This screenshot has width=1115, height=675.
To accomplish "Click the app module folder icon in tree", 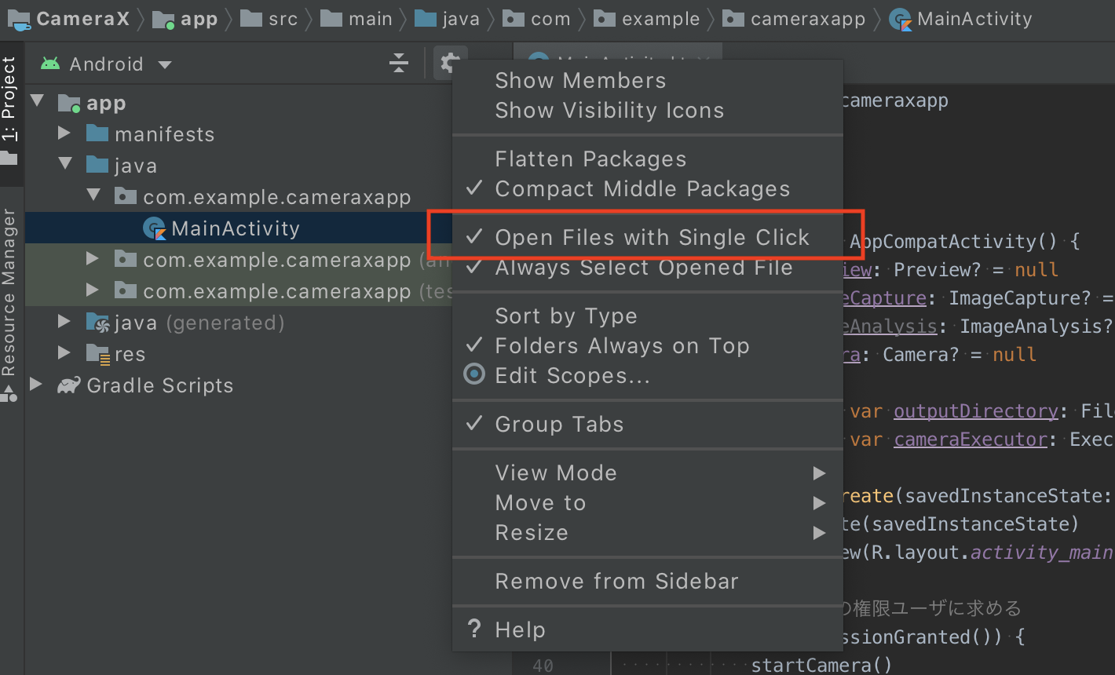I will click(x=69, y=103).
